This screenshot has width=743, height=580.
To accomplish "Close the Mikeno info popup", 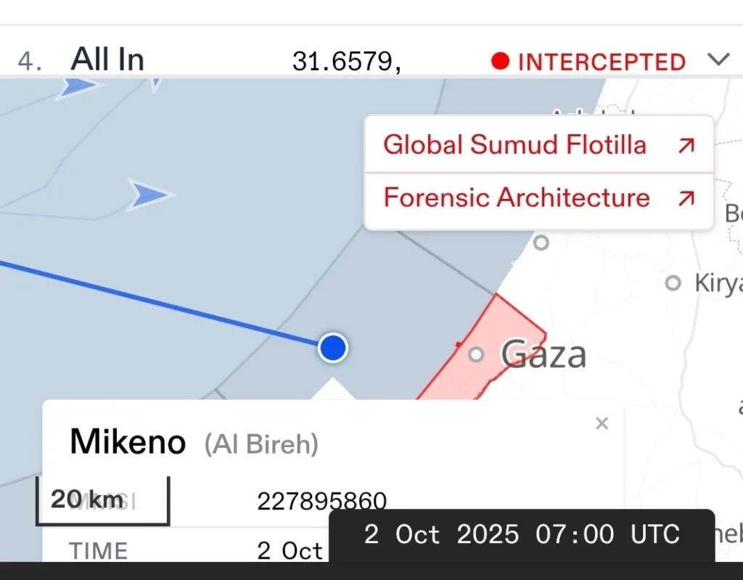I will click(602, 424).
